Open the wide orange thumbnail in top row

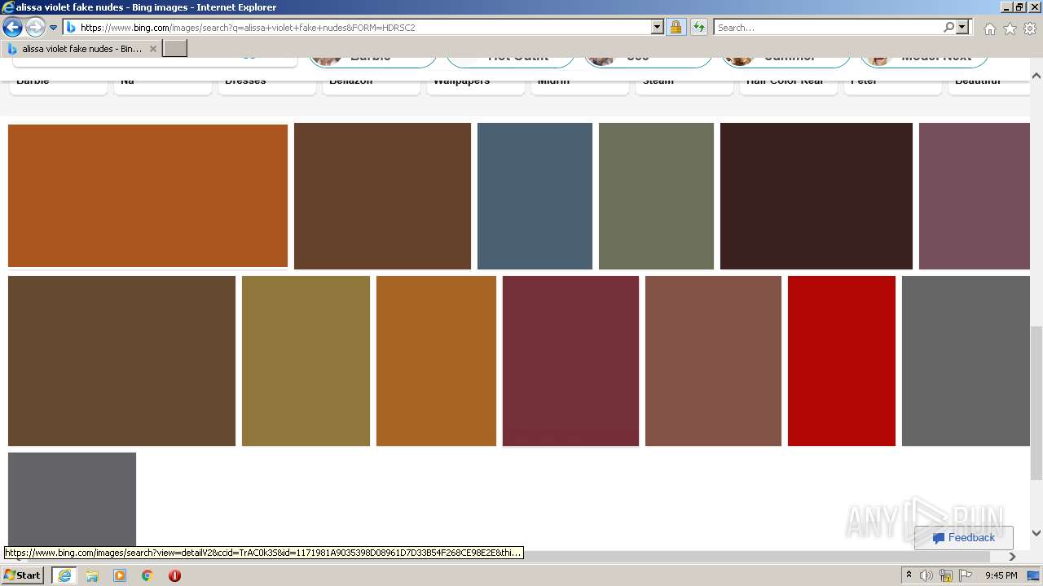click(x=147, y=195)
